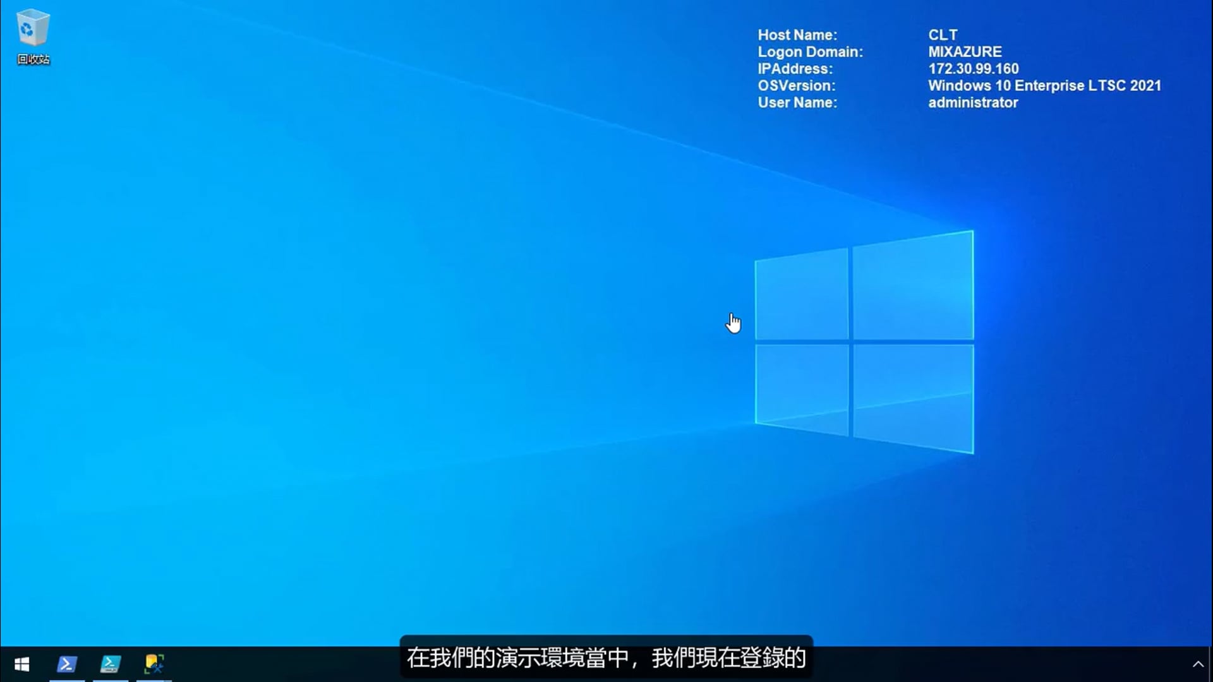Select the administrator user name text

tap(973, 102)
